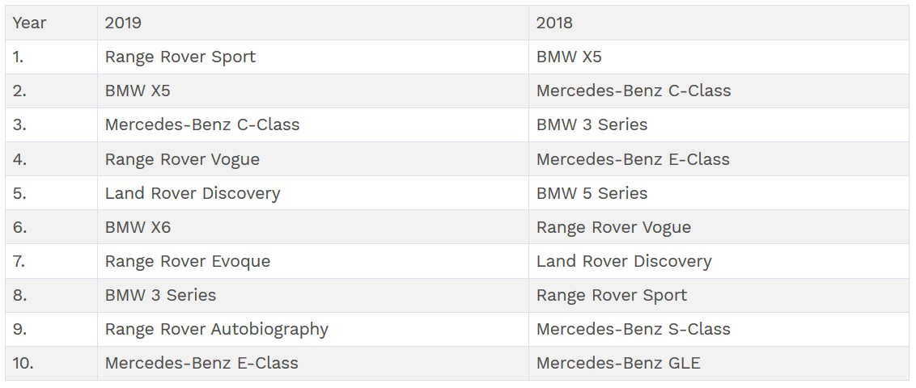Click Mercedes-Benz C-Class in the 2019 column
The image size is (916, 388).
pyautogui.click(x=202, y=124)
